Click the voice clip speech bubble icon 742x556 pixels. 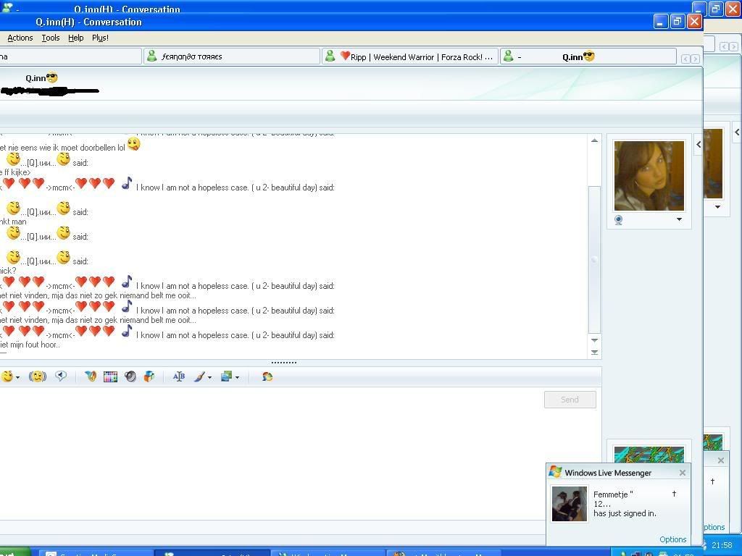pos(61,376)
